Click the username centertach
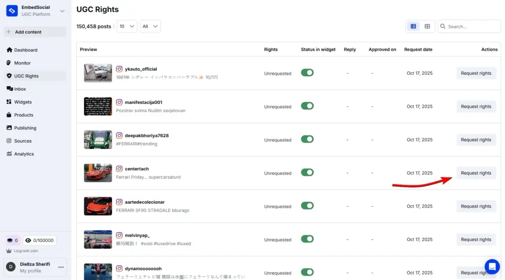Viewport: 505px width, 280px height. tap(137, 169)
